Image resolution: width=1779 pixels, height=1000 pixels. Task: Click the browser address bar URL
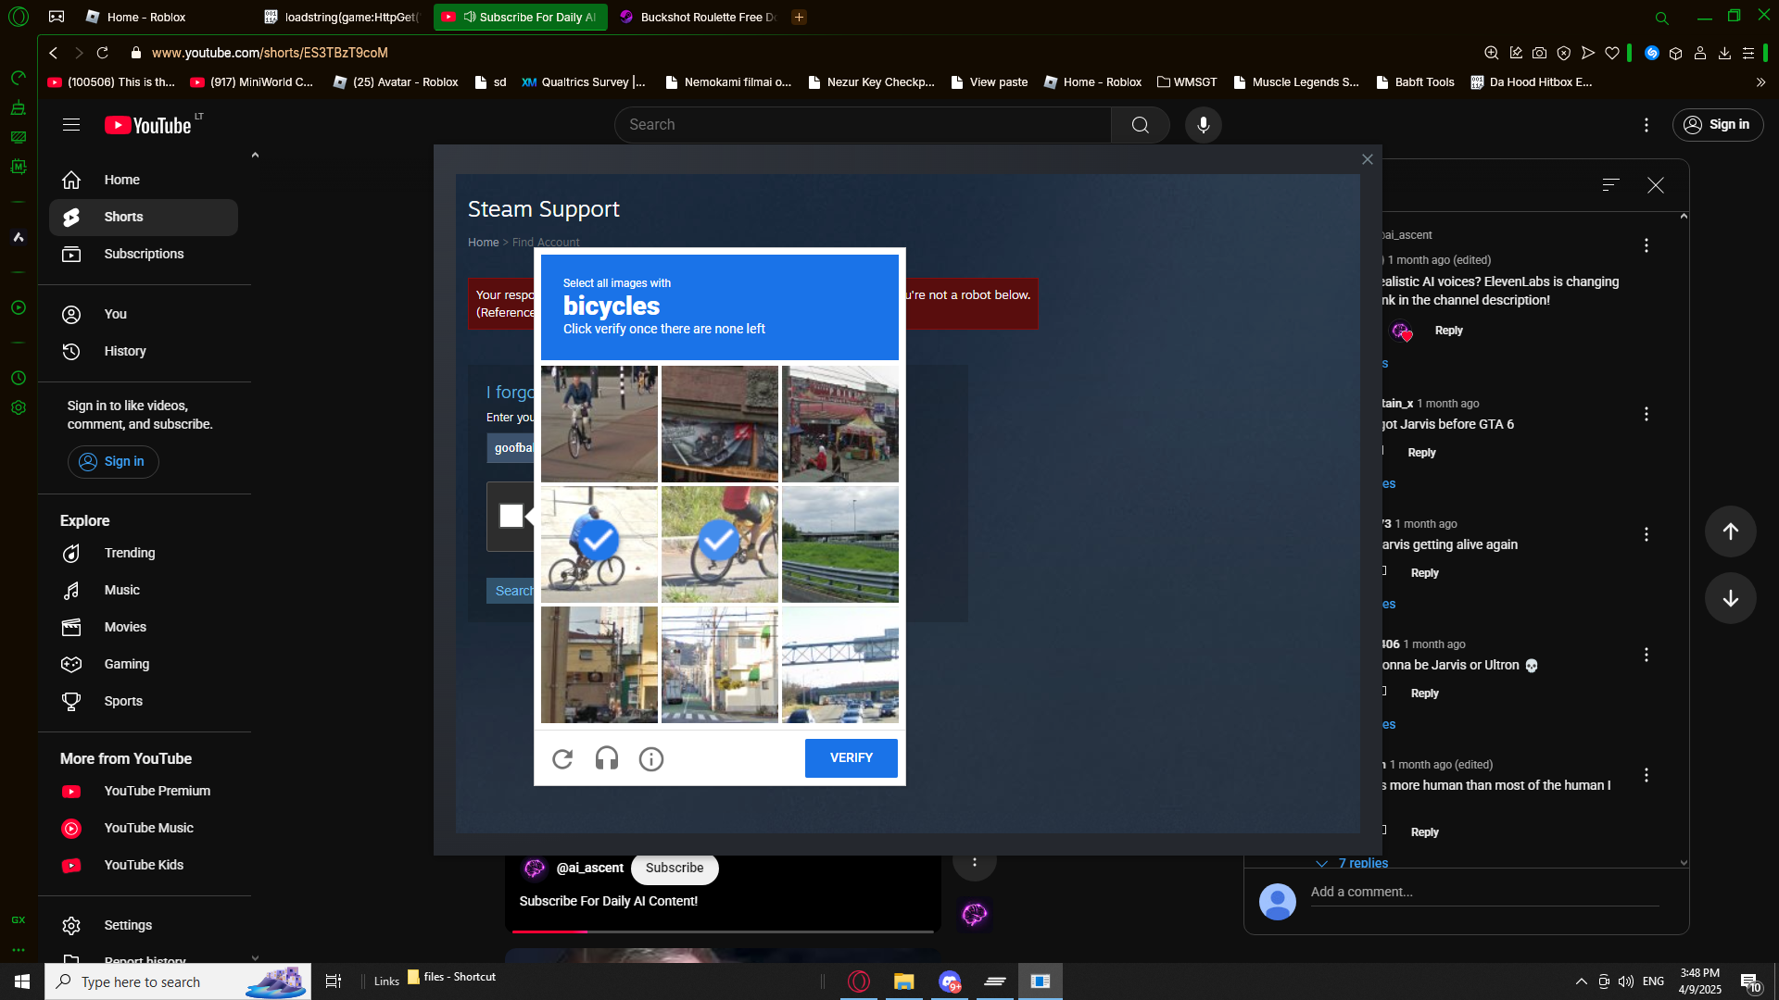270,53
